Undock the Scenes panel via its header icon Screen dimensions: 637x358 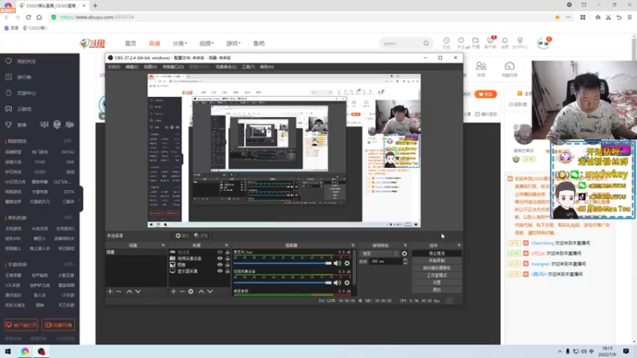point(163,245)
